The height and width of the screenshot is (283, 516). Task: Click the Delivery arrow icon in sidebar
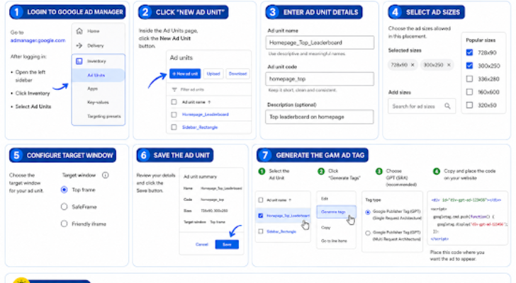coord(79,46)
